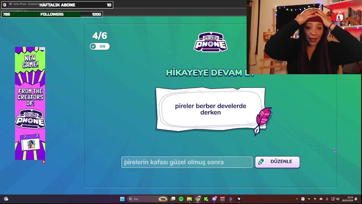Click the red ad badge below banner

tap(44, 162)
